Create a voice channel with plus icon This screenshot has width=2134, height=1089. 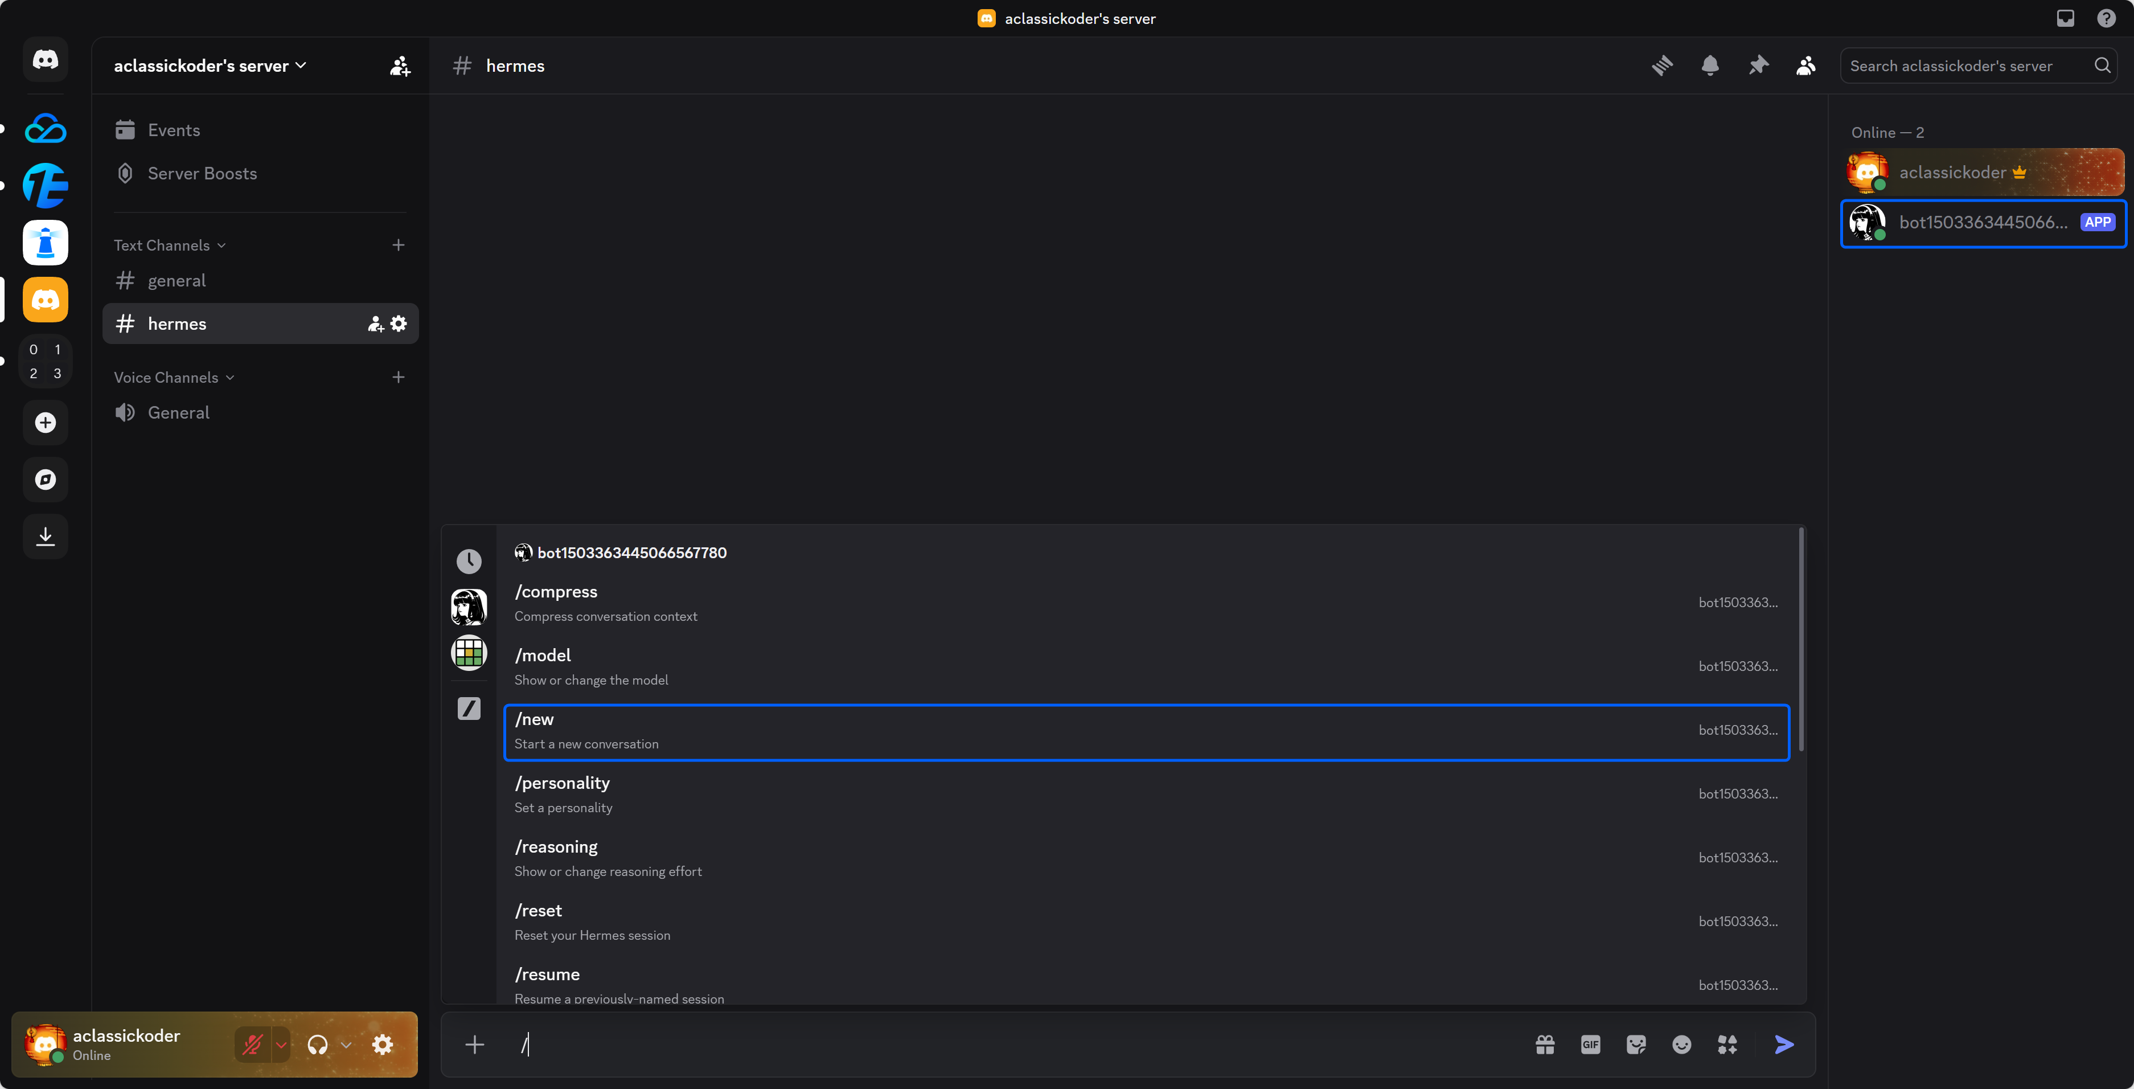click(399, 377)
